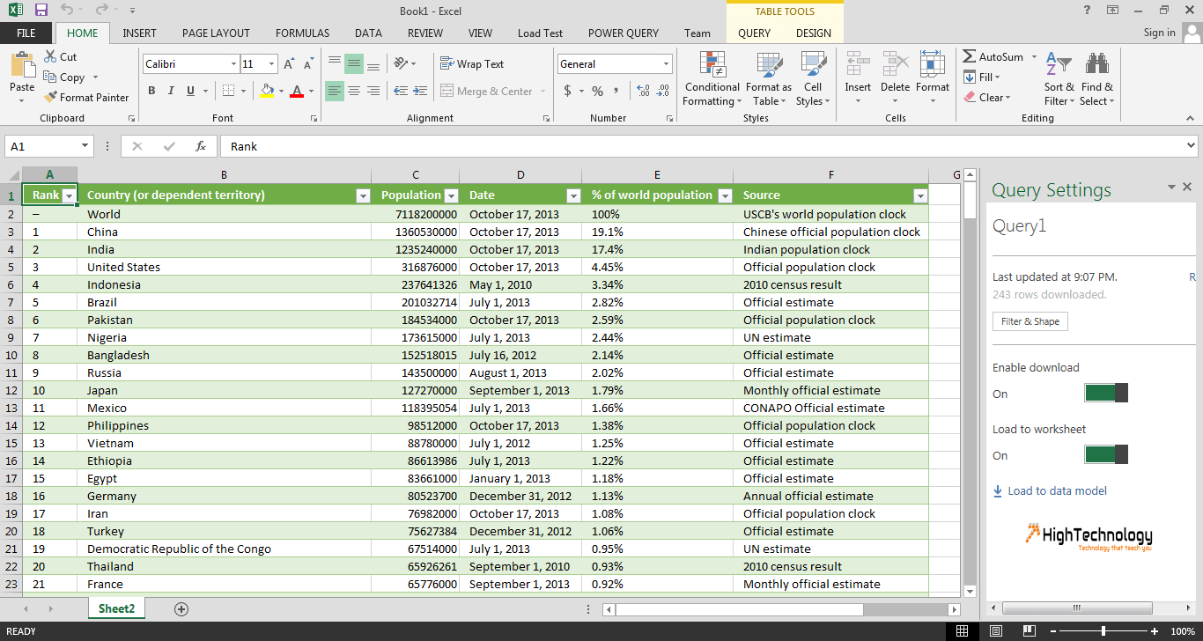
Task: Open Sort & Filter options
Action: coord(1059,78)
